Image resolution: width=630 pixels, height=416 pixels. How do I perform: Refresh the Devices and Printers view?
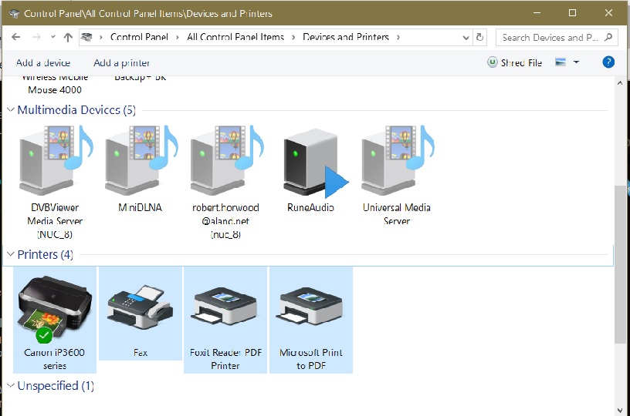pyautogui.click(x=479, y=37)
